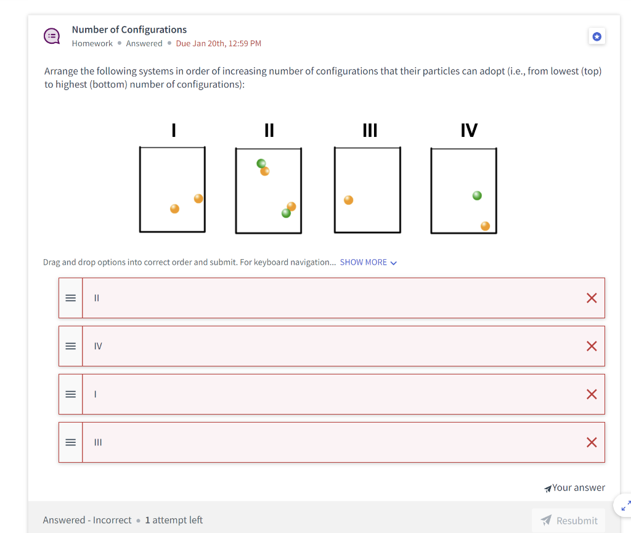Click the fullscreen expand arrows in the corner

(x=625, y=505)
